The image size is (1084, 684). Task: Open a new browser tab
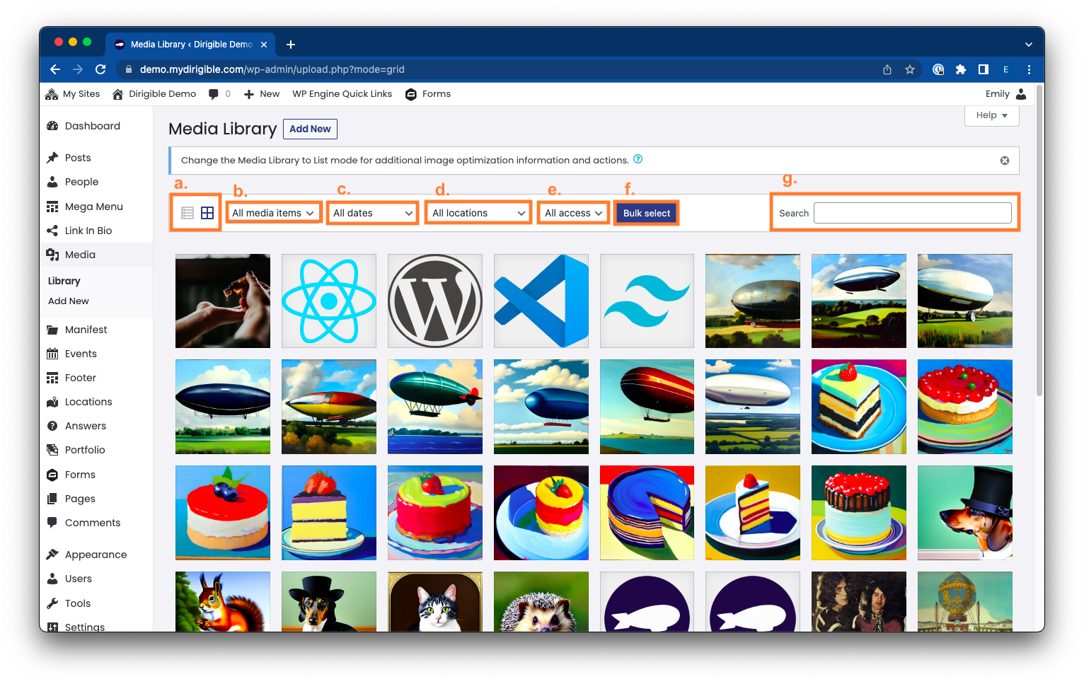click(291, 45)
